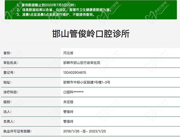
Task: Click the 负责人 label
Action: pyautogui.click(x=9, y=121)
